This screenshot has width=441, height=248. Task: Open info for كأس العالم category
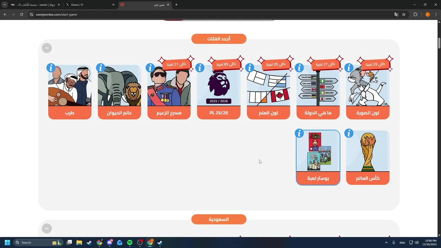(349, 133)
